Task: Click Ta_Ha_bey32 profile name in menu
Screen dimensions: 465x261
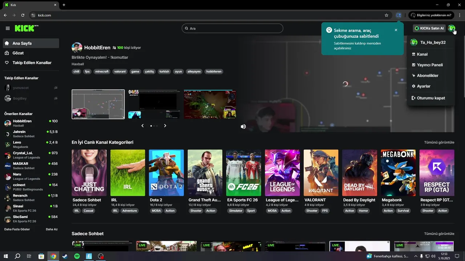Action: tap(433, 42)
